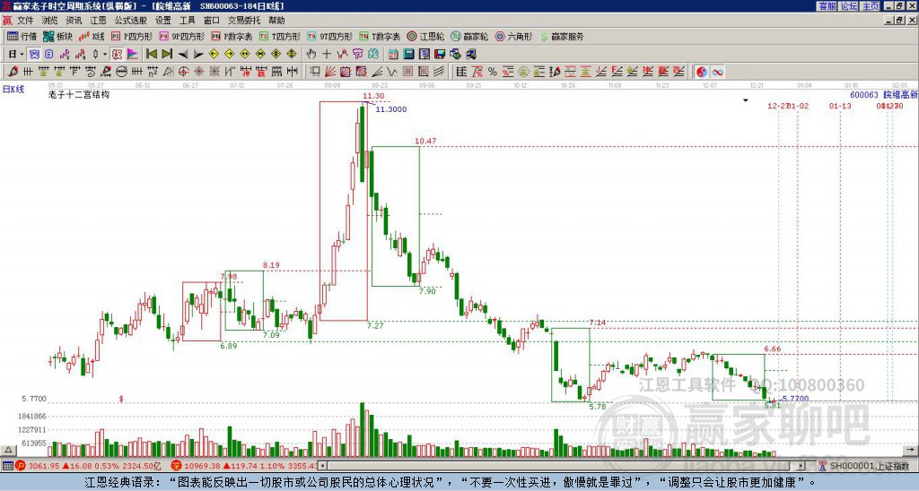919x491 pixels.
Task: Click the grid icon at status bar left
Action: pyautogui.click(x=7, y=467)
